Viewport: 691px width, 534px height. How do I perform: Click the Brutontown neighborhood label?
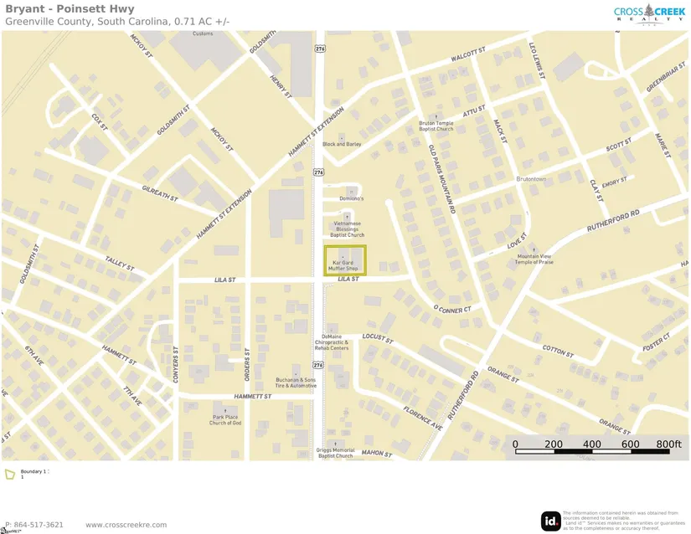click(x=531, y=179)
